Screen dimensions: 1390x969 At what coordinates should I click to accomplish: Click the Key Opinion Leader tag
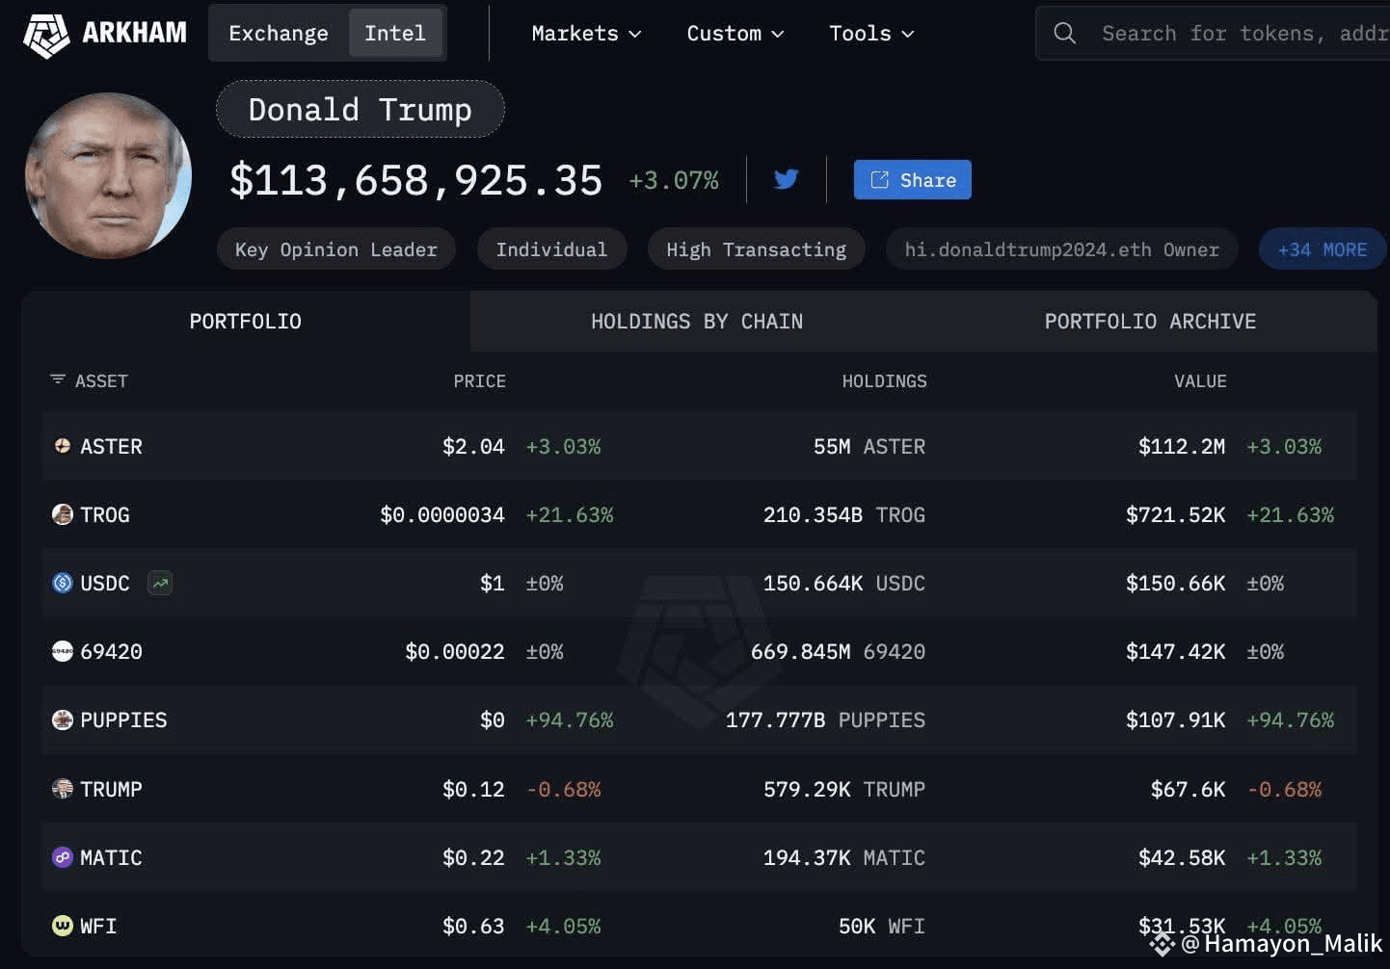(x=336, y=249)
